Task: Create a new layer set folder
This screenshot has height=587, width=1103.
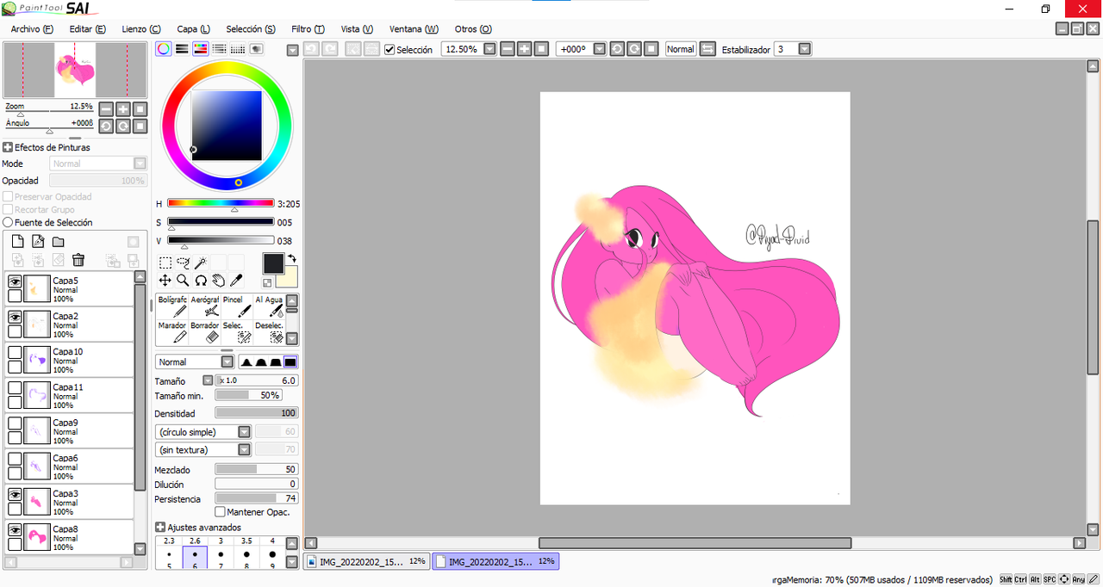Action: click(58, 242)
